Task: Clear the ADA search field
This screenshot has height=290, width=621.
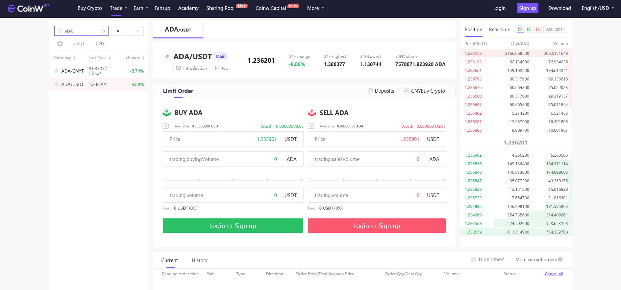Action: (103, 31)
